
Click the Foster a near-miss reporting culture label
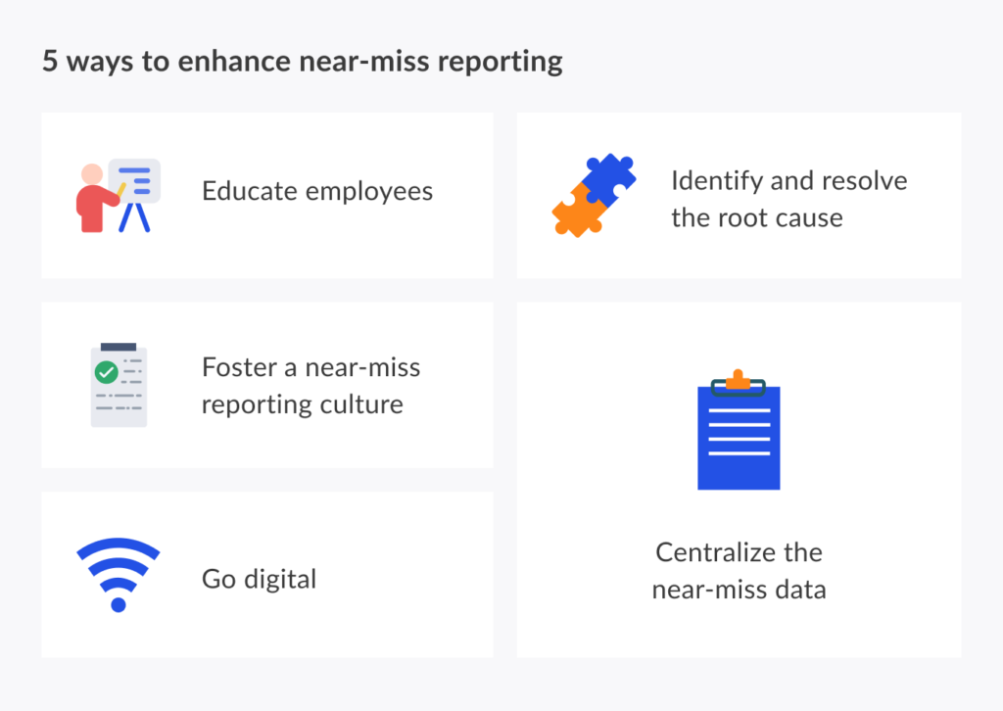(310, 385)
